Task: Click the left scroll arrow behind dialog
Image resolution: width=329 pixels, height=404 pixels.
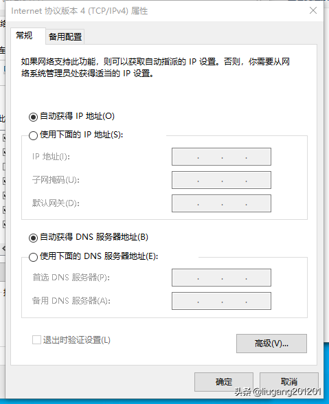Action: point(3,249)
